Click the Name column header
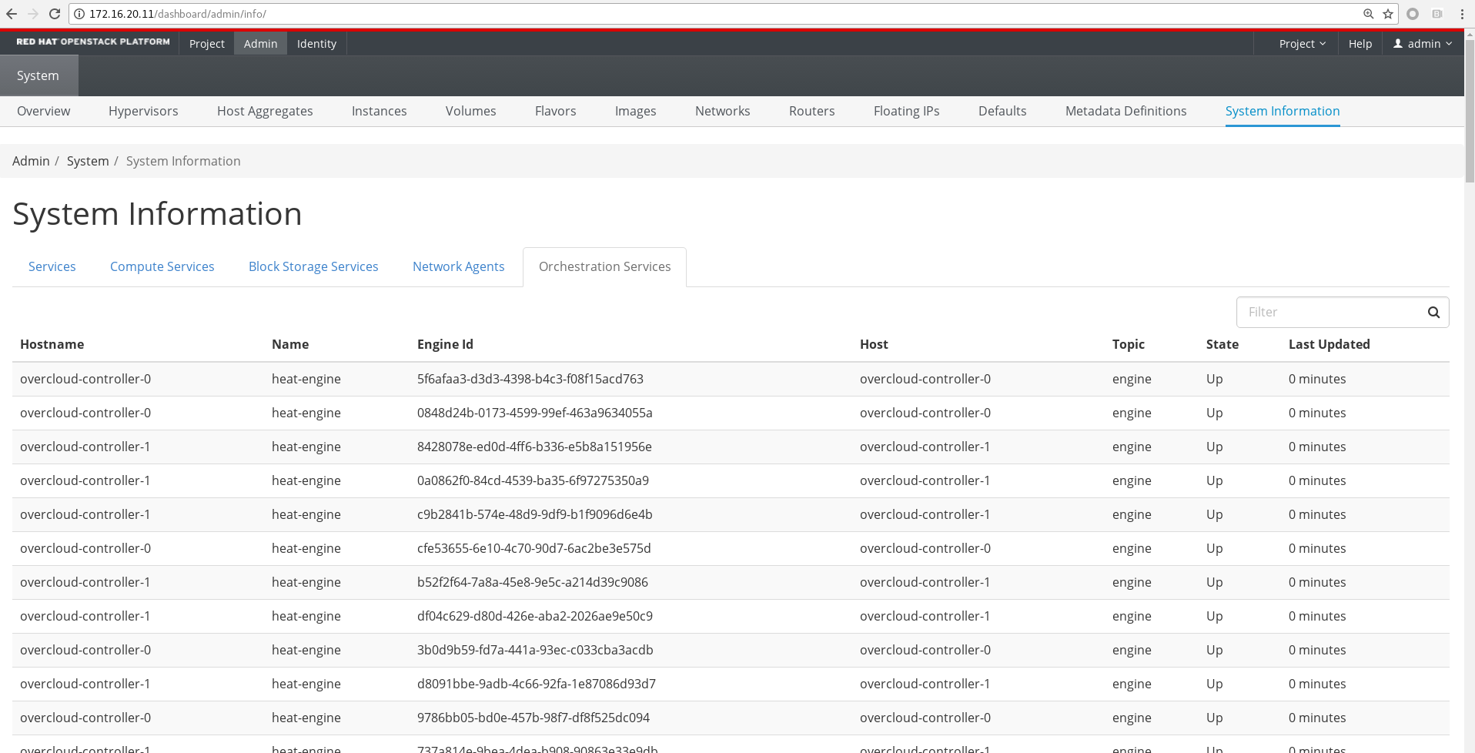Screen dimensions: 1475x753 click(290, 344)
